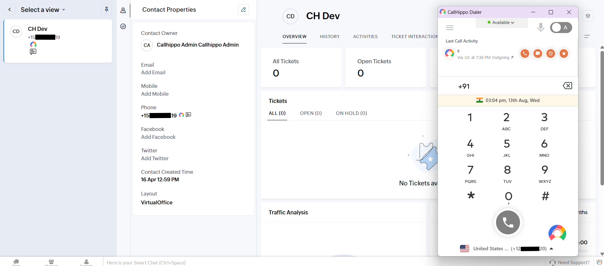This screenshot has width=604, height=266.
Task: Click the page vertical scrollbar thumb
Action: (602, 118)
